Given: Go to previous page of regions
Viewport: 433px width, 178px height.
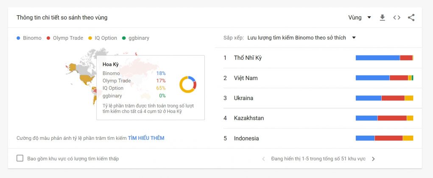Looking at the screenshot, I should [x=263, y=159].
